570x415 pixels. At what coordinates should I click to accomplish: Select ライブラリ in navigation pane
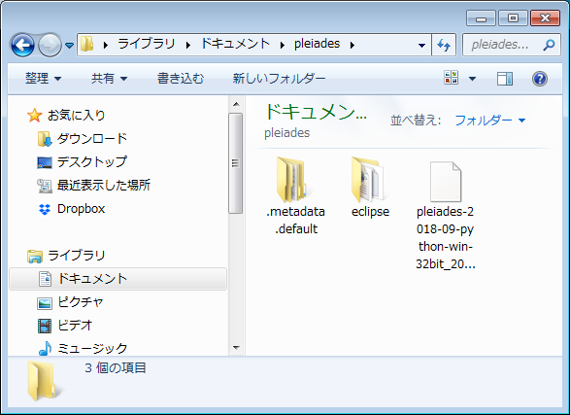pyautogui.click(x=66, y=256)
